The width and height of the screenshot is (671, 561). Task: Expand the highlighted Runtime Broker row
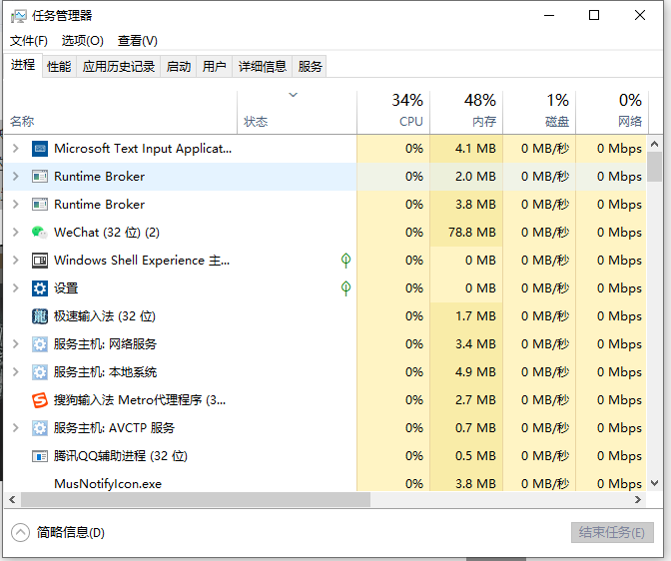click(x=15, y=177)
